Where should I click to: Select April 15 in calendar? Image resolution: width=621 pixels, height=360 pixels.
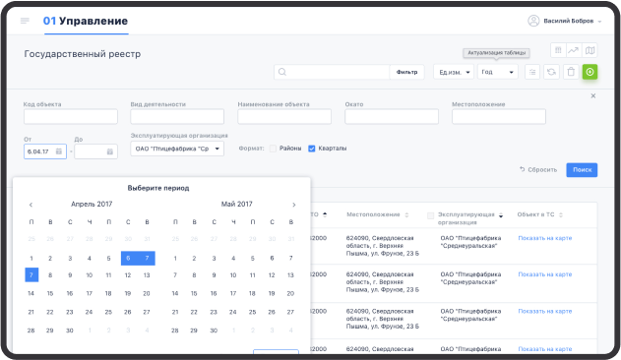pyautogui.click(x=50, y=293)
